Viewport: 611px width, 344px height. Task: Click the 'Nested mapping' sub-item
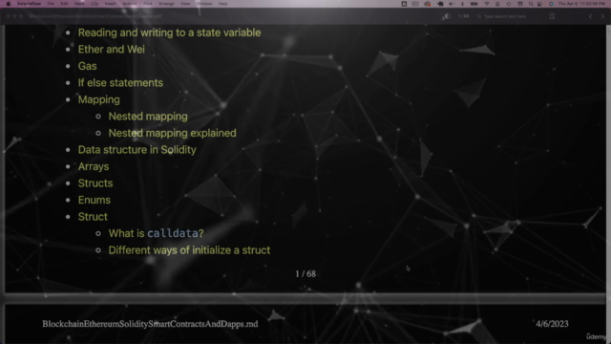[148, 117]
